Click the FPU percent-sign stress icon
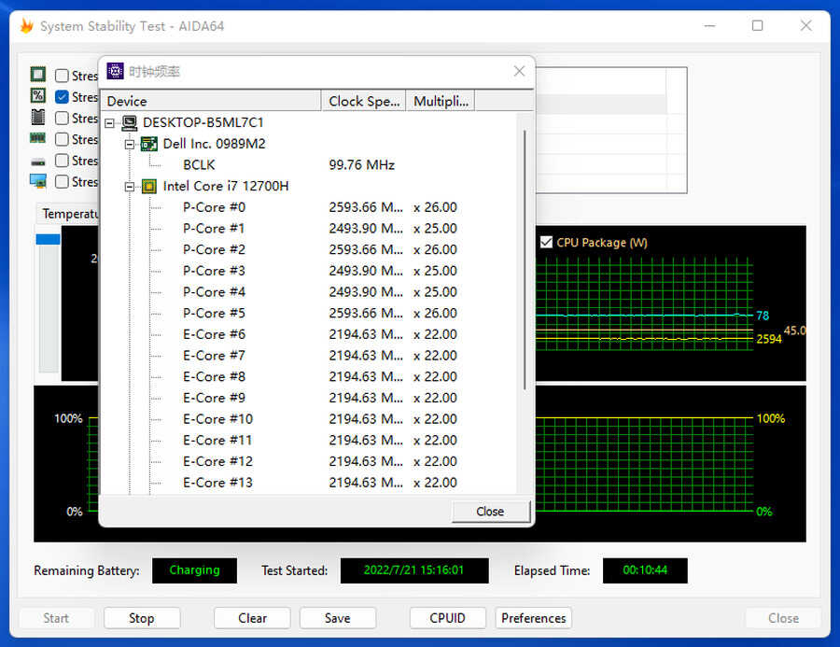 pos(38,95)
